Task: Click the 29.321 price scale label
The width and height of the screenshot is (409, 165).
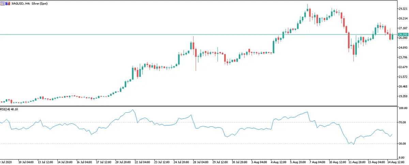Action: (403, 9)
